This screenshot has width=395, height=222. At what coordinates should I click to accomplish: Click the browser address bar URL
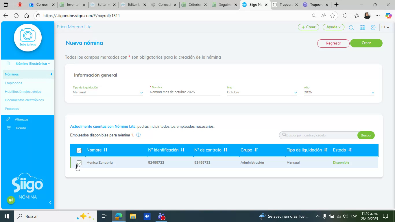(x=82, y=16)
